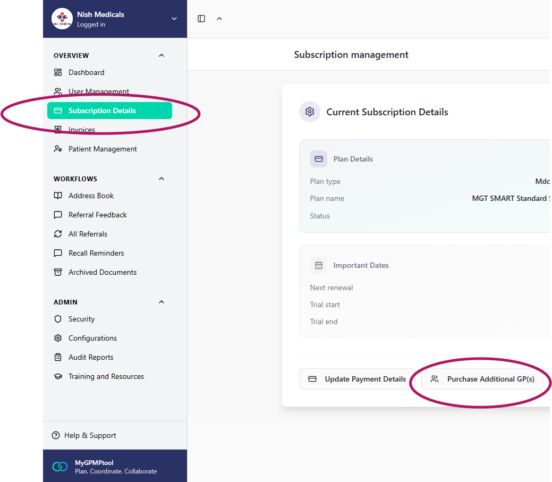Click Update Payment Details button
The height and width of the screenshot is (482, 552).
pyautogui.click(x=356, y=379)
